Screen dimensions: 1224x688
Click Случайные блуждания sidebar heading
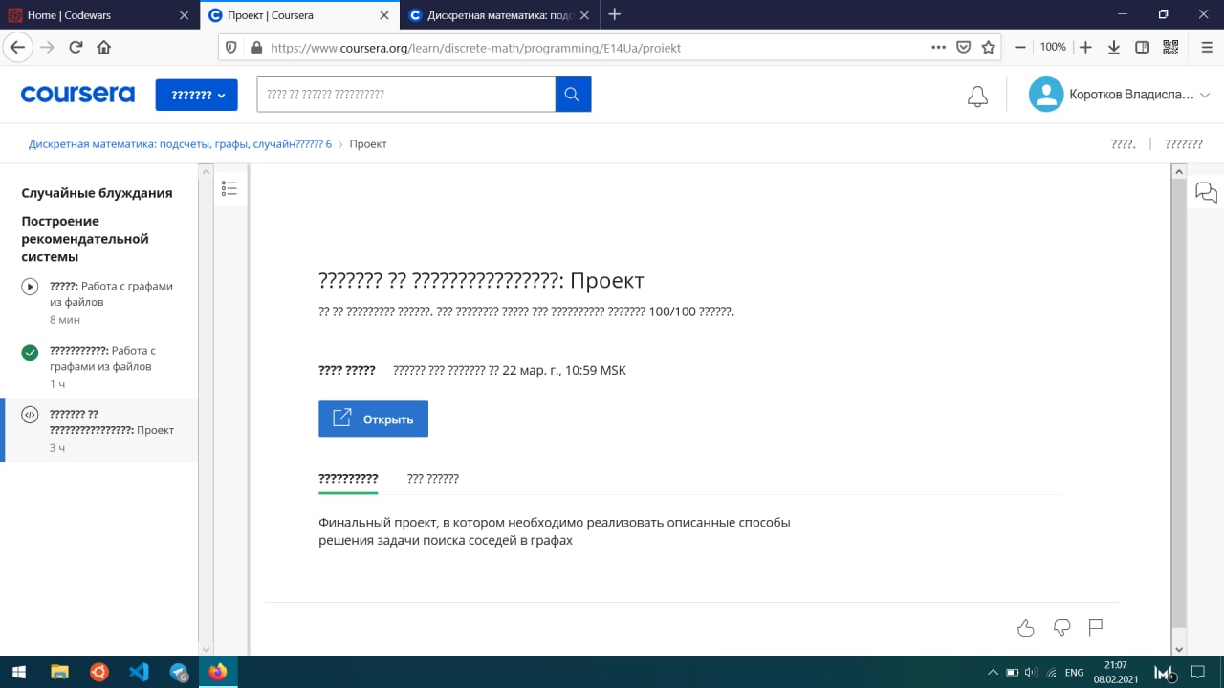click(x=98, y=193)
